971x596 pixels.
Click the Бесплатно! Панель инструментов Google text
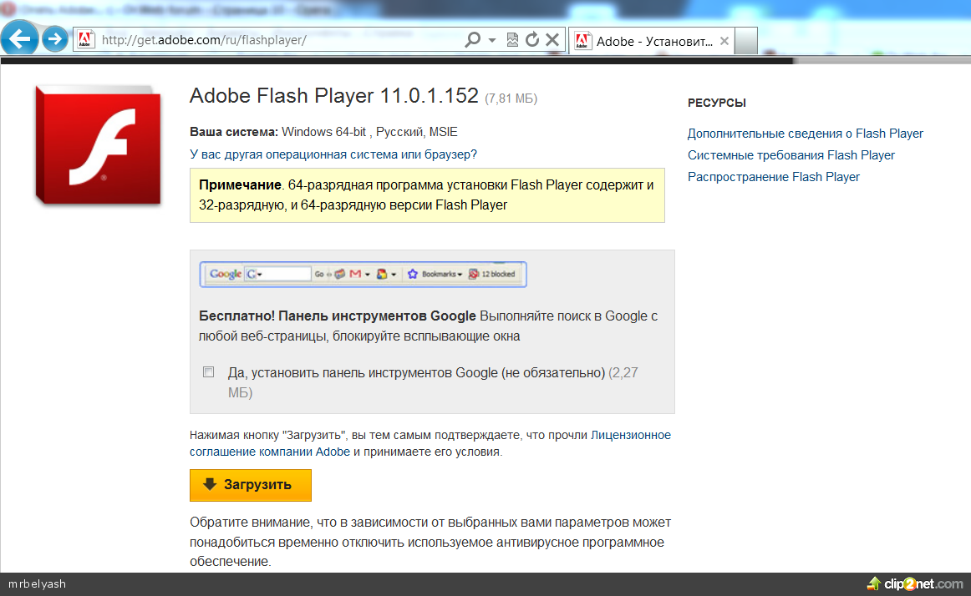[337, 316]
